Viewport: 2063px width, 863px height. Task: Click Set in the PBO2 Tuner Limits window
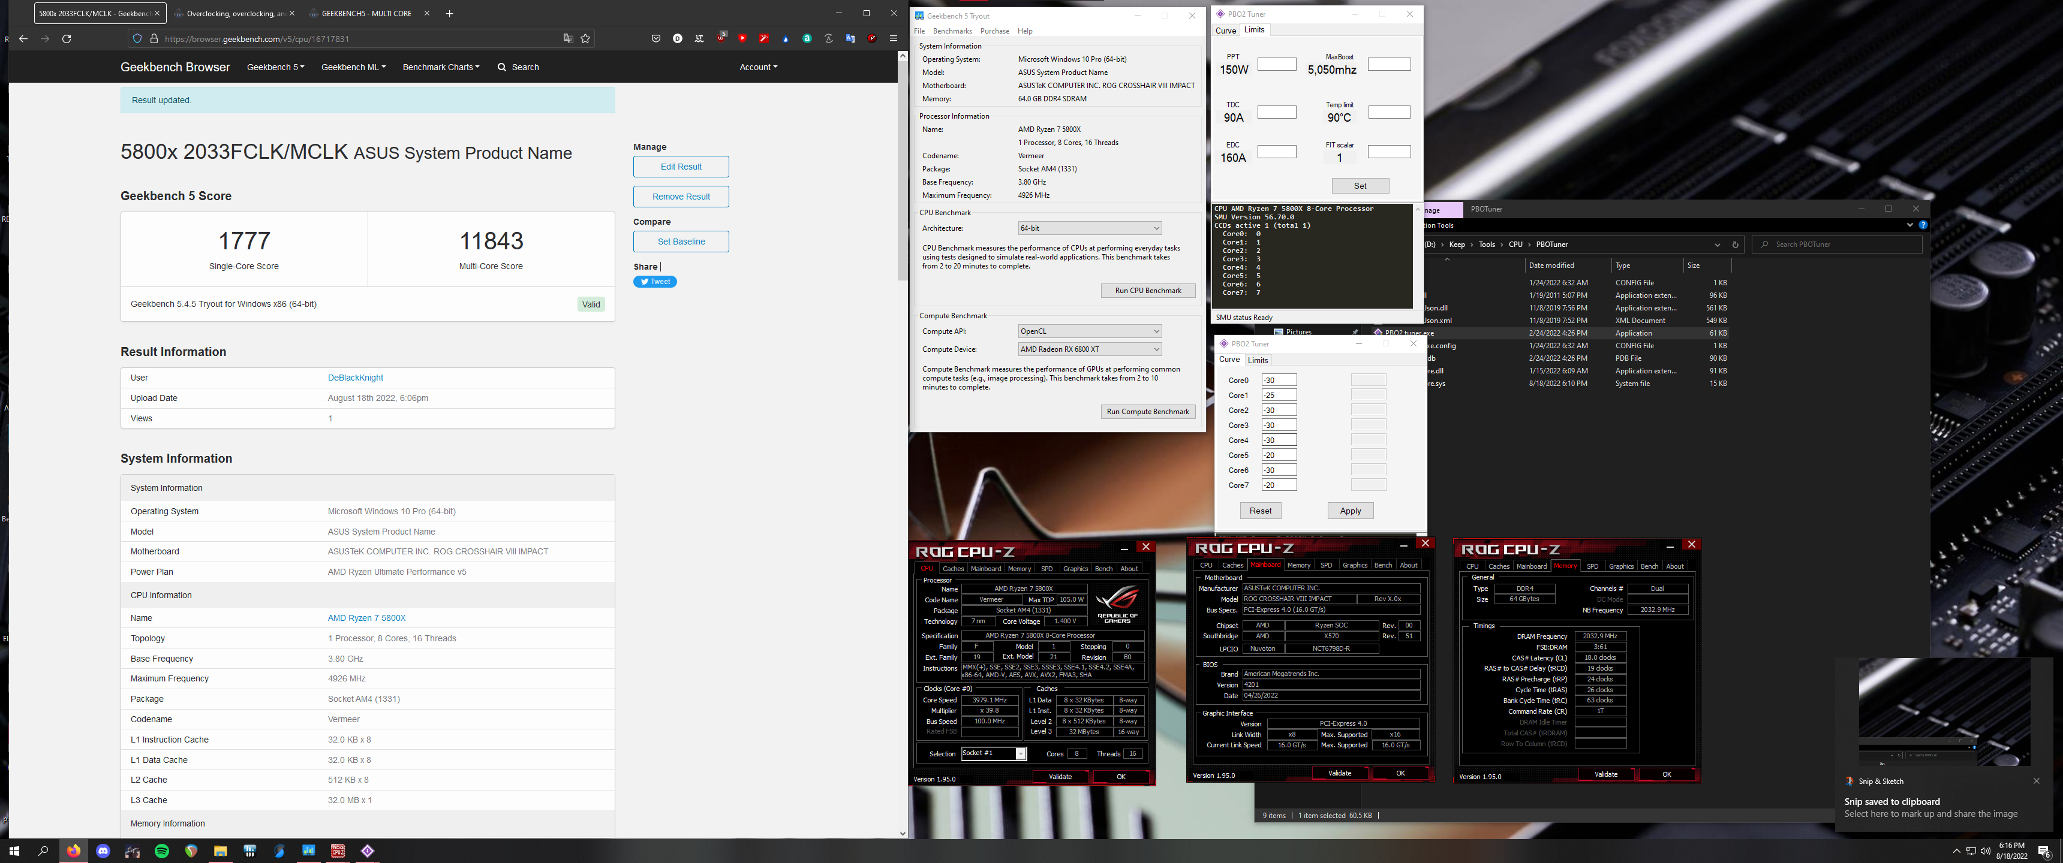(x=1360, y=186)
